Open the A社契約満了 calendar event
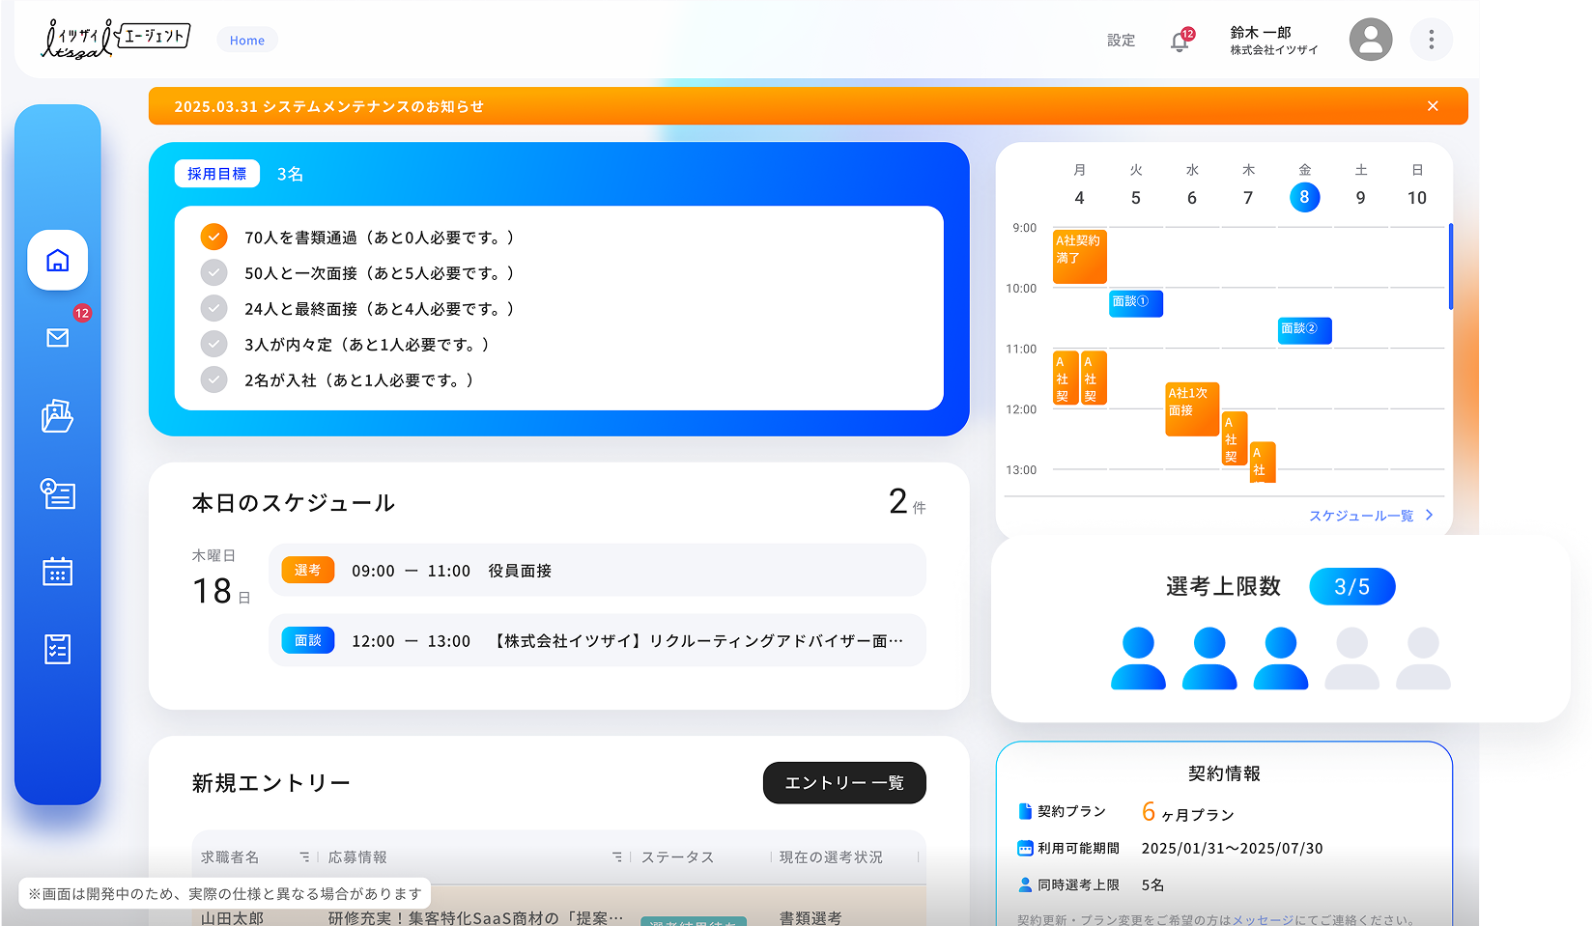1592x926 pixels. 1079,256
